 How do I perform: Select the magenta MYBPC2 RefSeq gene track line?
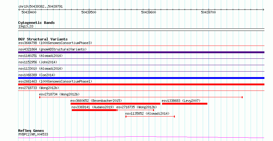(141, 137)
